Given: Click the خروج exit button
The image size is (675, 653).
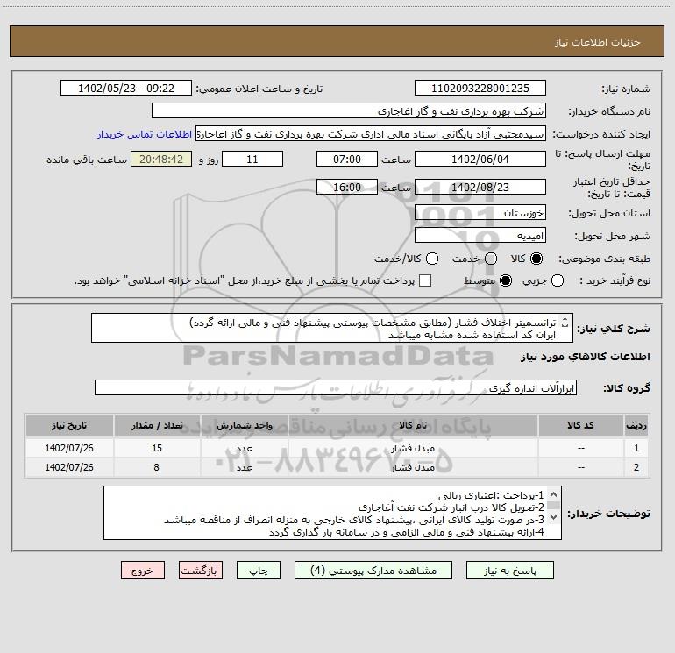Looking at the screenshot, I should pyautogui.click(x=143, y=571).
